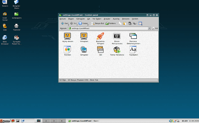
Task: Open the Ayarlar menu
Action: [x=116, y=19]
